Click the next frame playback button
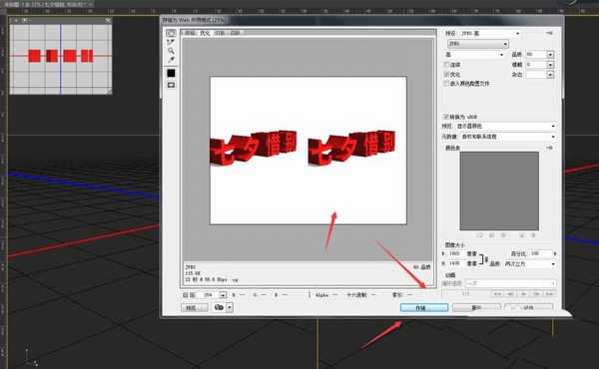This screenshot has width=599, height=369. pyautogui.click(x=536, y=294)
